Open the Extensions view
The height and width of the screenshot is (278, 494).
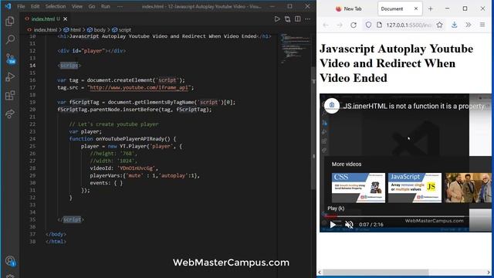click(10, 95)
